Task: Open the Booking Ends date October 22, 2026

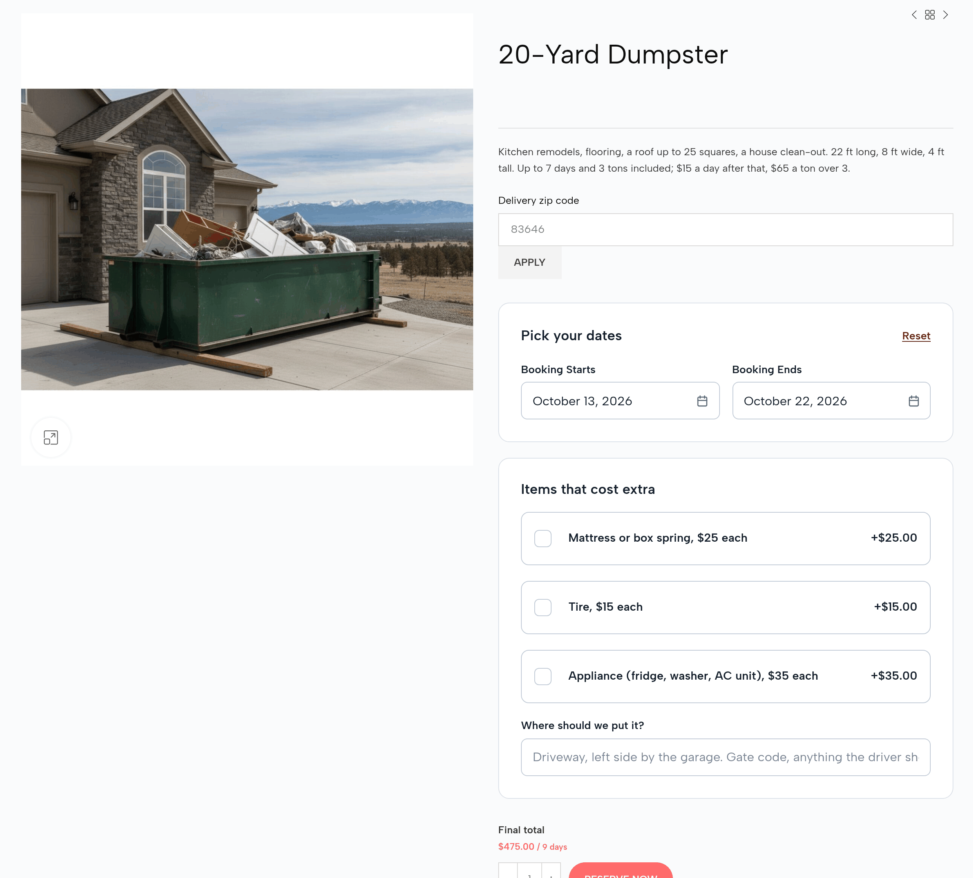Action: click(x=831, y=401)
